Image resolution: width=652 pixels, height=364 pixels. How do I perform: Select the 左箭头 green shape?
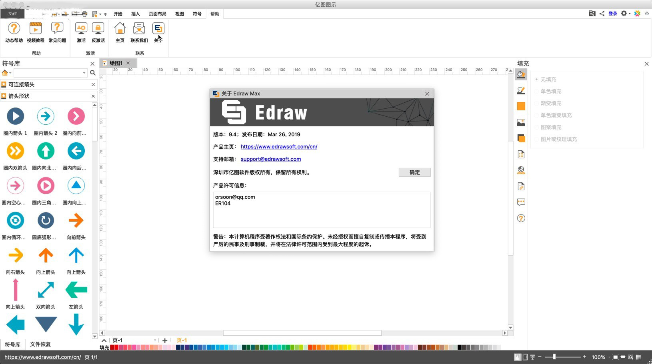pyautogui.click(x=76, y=290)
